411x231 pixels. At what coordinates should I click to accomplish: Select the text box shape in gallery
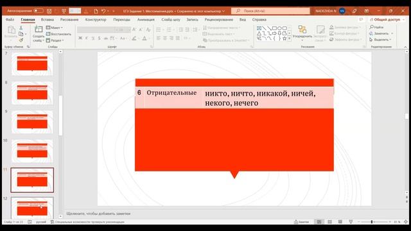point(259,28)
